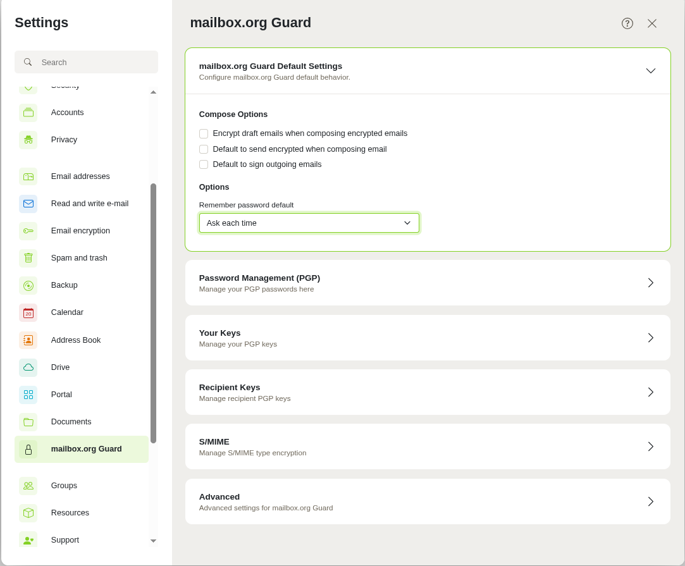
Task: Open Remember password default dropdown
Action: pyautogui.click(x=309, y=223)
